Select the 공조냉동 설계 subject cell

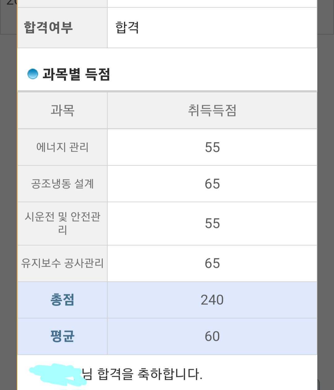coord(62,184)
